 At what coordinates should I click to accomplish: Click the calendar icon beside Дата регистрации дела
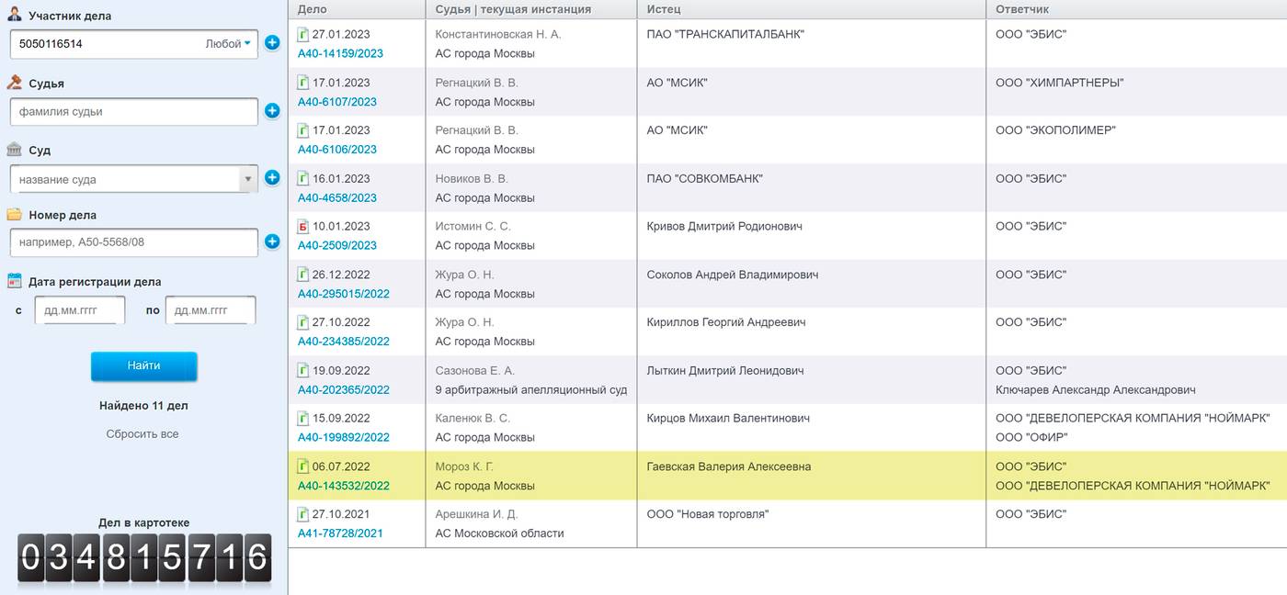point(15,281)
